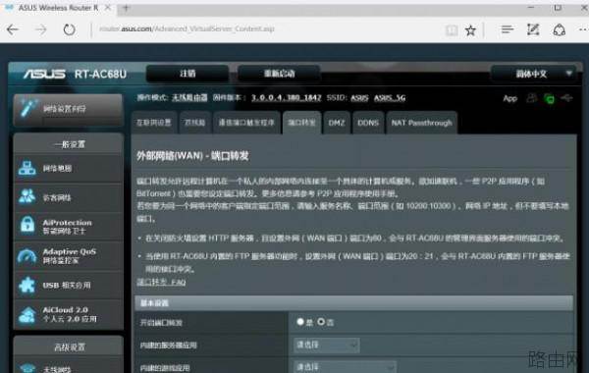Toggle reading view icon in address bar

tap(452, 29)
